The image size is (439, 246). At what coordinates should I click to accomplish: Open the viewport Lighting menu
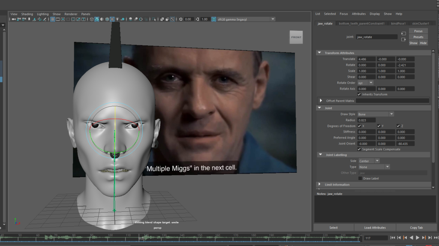point(43,14)
